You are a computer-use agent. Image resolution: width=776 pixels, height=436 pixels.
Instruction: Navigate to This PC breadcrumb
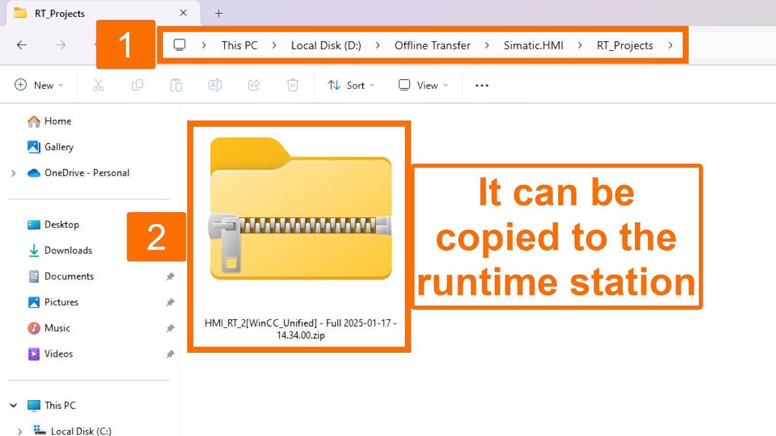point(240,45)
